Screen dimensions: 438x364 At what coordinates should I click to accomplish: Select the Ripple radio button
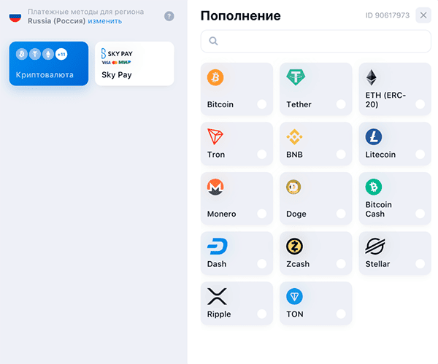(x=262, y=314)
